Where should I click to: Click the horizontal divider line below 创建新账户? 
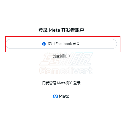click(x=61, y=70)
